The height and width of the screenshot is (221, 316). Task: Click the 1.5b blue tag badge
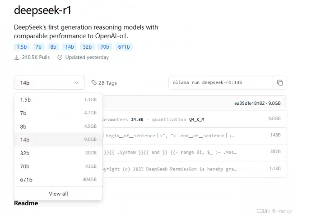[22, 47]
